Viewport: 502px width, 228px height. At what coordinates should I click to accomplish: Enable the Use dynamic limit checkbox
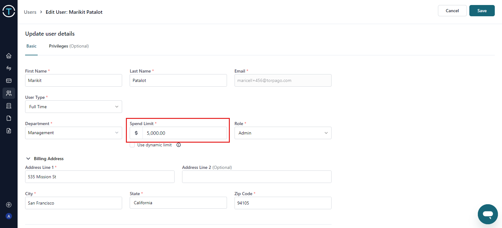point(132,145)
